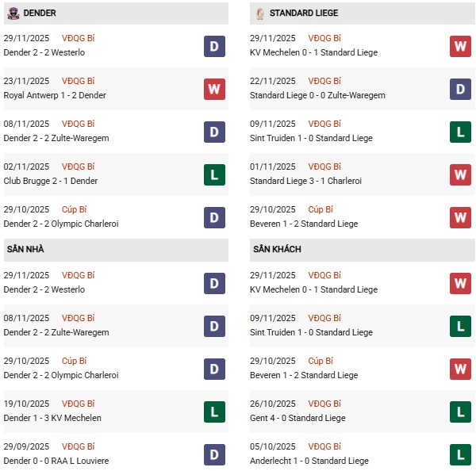This screenshot has width=476, height=471.
Task: Click the W badge for Standard Liege 3 - 1 Charleroi
Action: tap(460, 174)
